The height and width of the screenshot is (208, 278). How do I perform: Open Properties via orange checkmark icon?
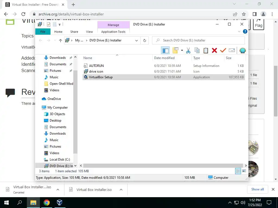coord(223,51)
